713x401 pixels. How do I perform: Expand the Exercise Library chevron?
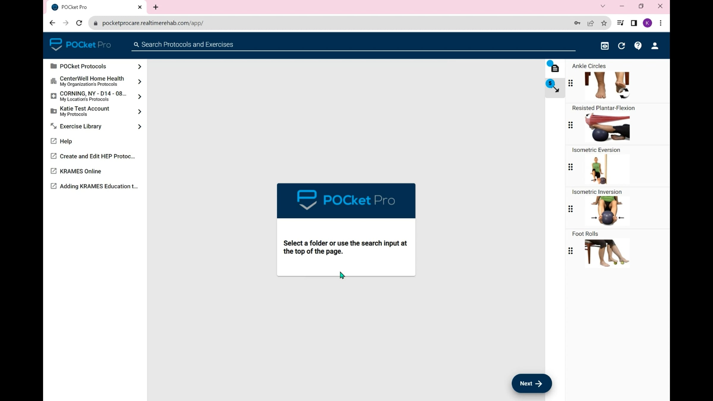tap(139, 126)
